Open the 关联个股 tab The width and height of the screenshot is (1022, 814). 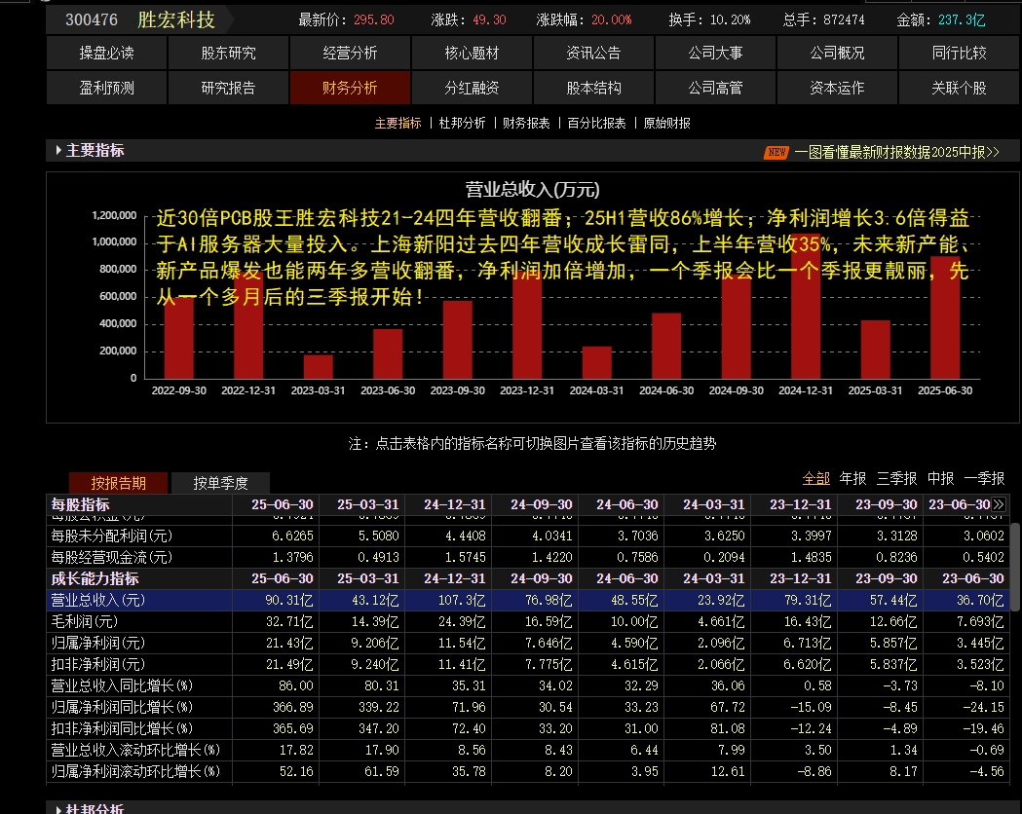(960, 88)
